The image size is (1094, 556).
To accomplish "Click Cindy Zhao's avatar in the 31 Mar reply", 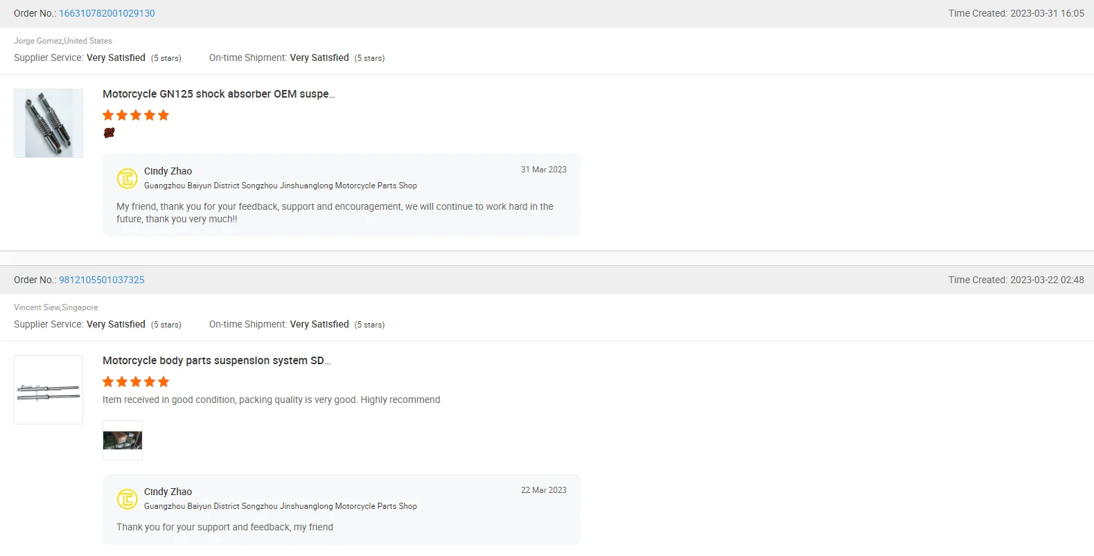I will pos(127,179).
